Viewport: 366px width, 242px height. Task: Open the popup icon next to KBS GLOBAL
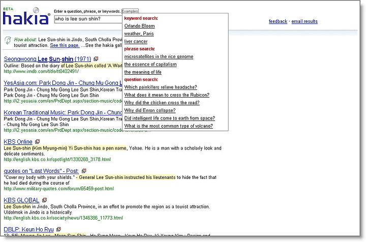point(44,200)
